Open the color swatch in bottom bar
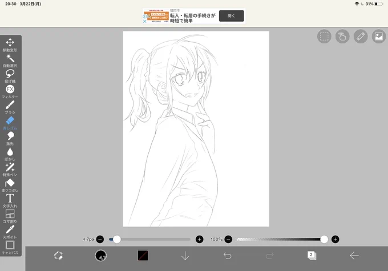Screen dimensions: 388x271 [143, 256]
